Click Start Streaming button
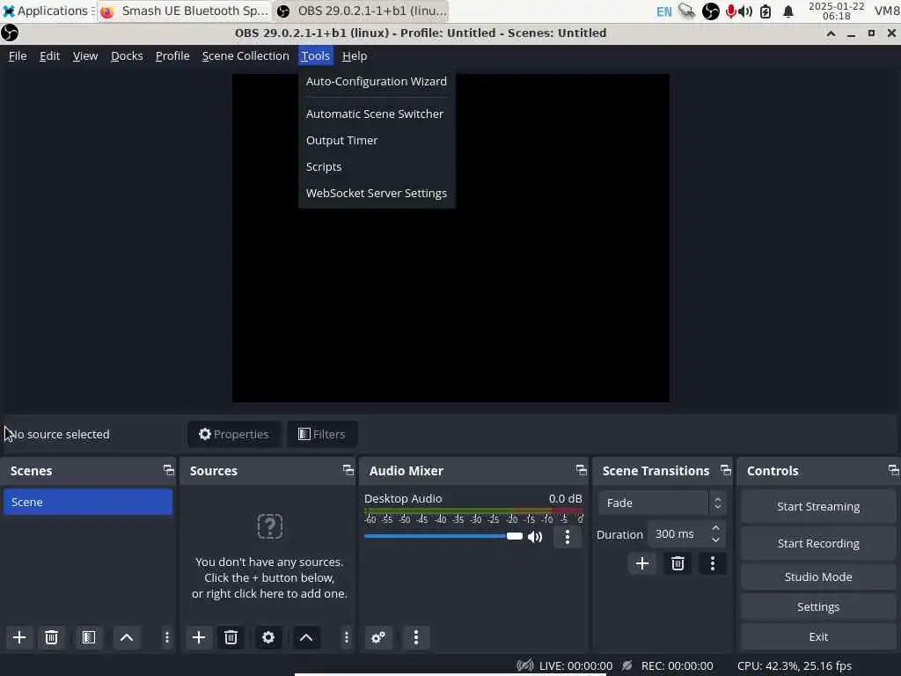The height and width of the screenshot is (676, 901). (x=818, y=506)
